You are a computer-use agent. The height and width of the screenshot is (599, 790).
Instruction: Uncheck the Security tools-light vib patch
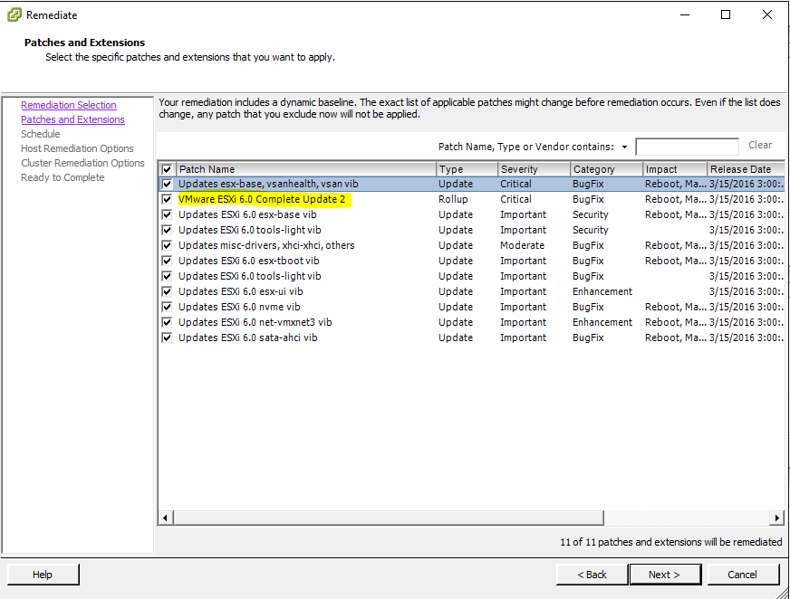167,230
